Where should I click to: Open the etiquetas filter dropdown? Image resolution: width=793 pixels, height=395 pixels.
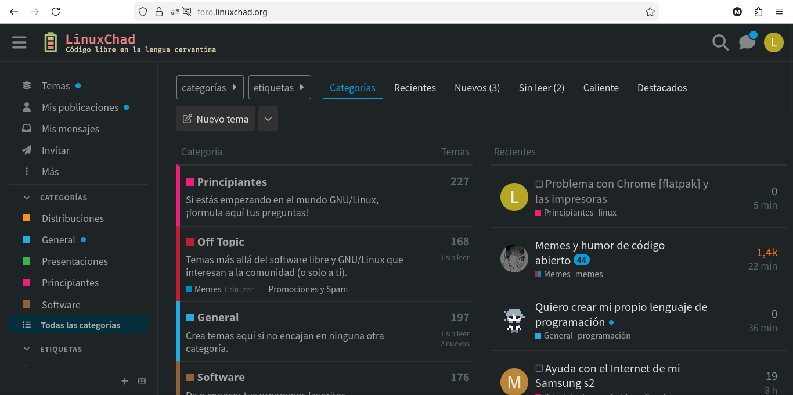point(279,88)
